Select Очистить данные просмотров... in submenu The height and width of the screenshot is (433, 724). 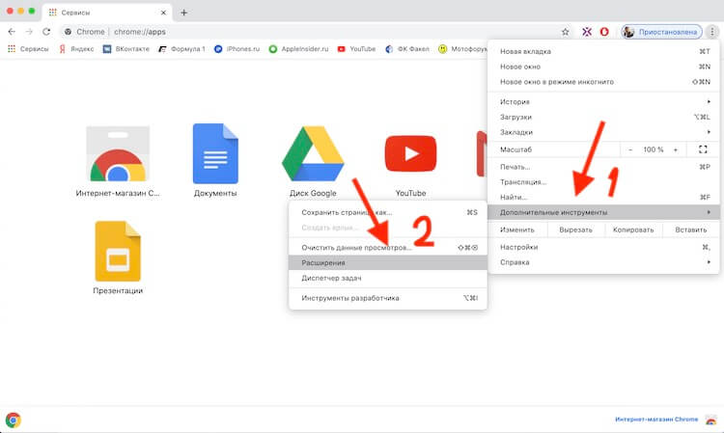(x=388, y=247)
